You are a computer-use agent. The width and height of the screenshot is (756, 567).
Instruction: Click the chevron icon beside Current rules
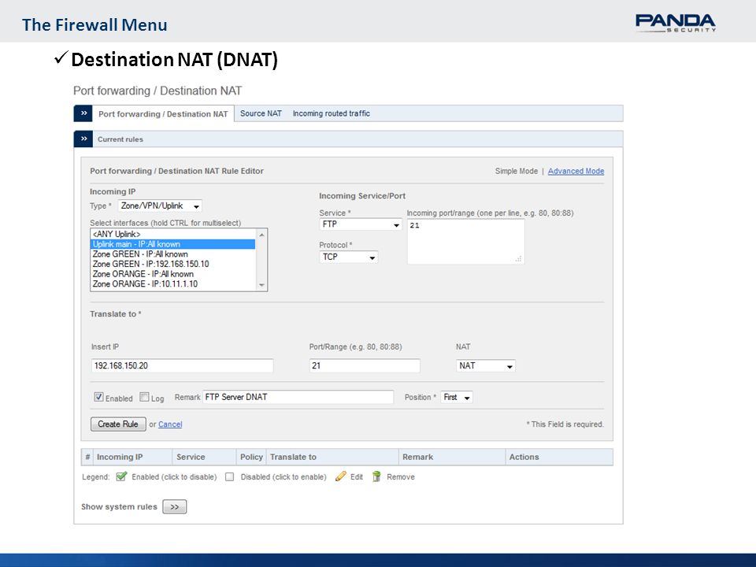click(83, 139)
